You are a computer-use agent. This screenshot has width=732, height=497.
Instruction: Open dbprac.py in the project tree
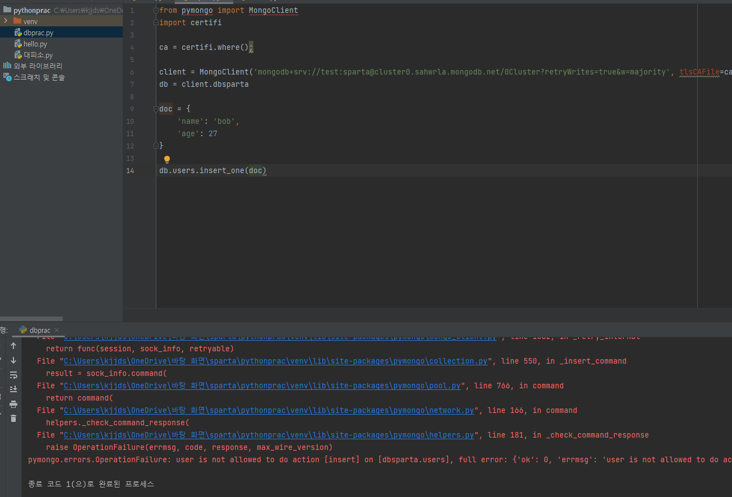(x=38, y=32)
